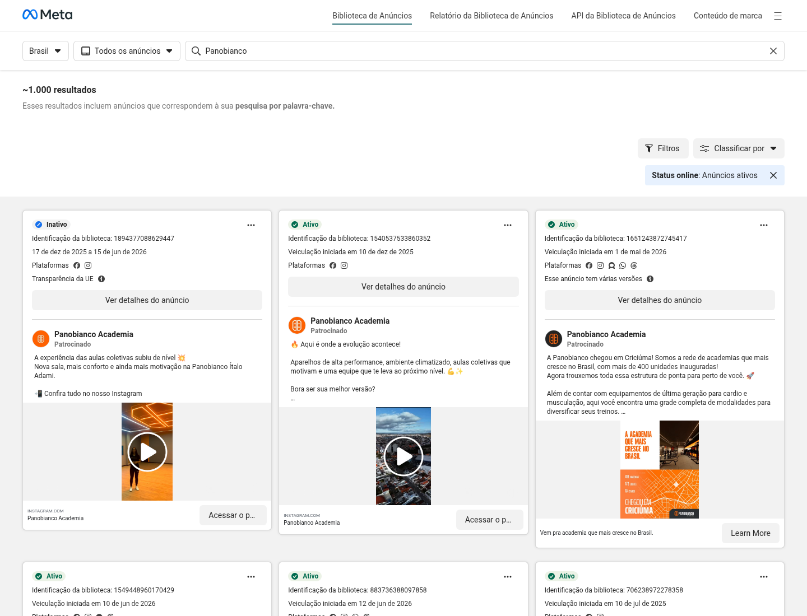Click in the Panobianco search field
Viewport: 807px width, 616px height.
point(485,51)
